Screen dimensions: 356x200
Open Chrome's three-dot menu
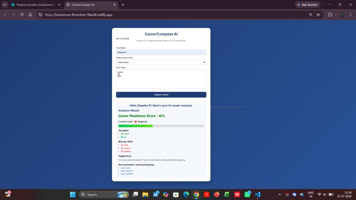click(351, 15)
